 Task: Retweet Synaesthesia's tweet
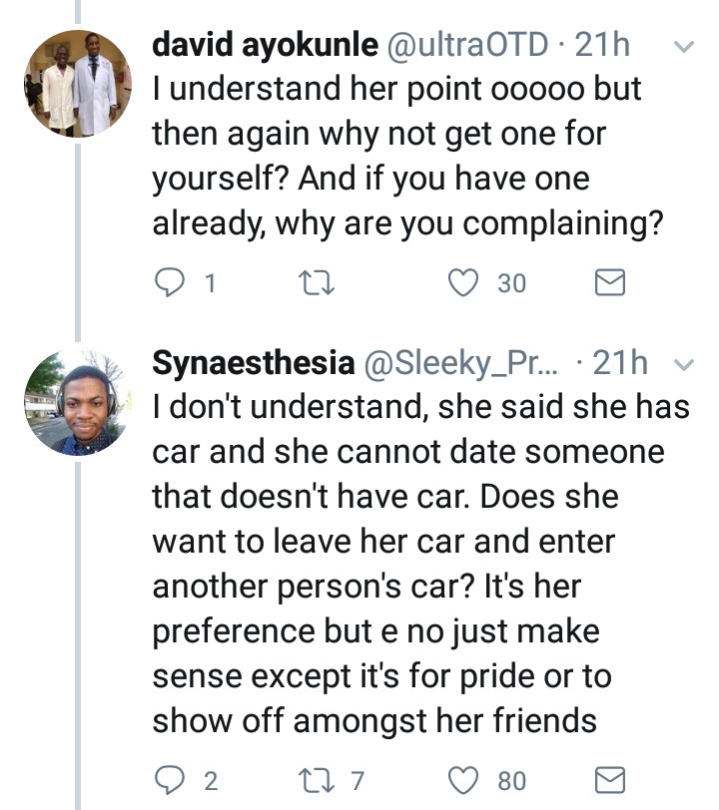click(x=318, y=779)
